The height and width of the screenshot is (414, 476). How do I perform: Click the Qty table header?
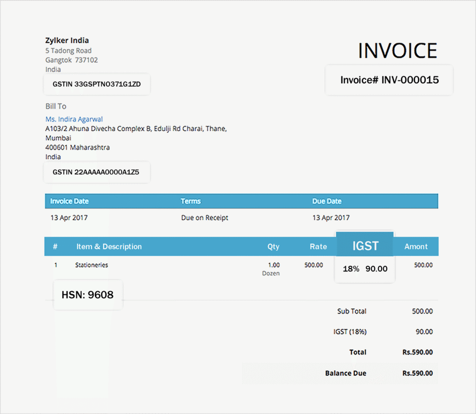pyautogui.click(x=273, y=246)
